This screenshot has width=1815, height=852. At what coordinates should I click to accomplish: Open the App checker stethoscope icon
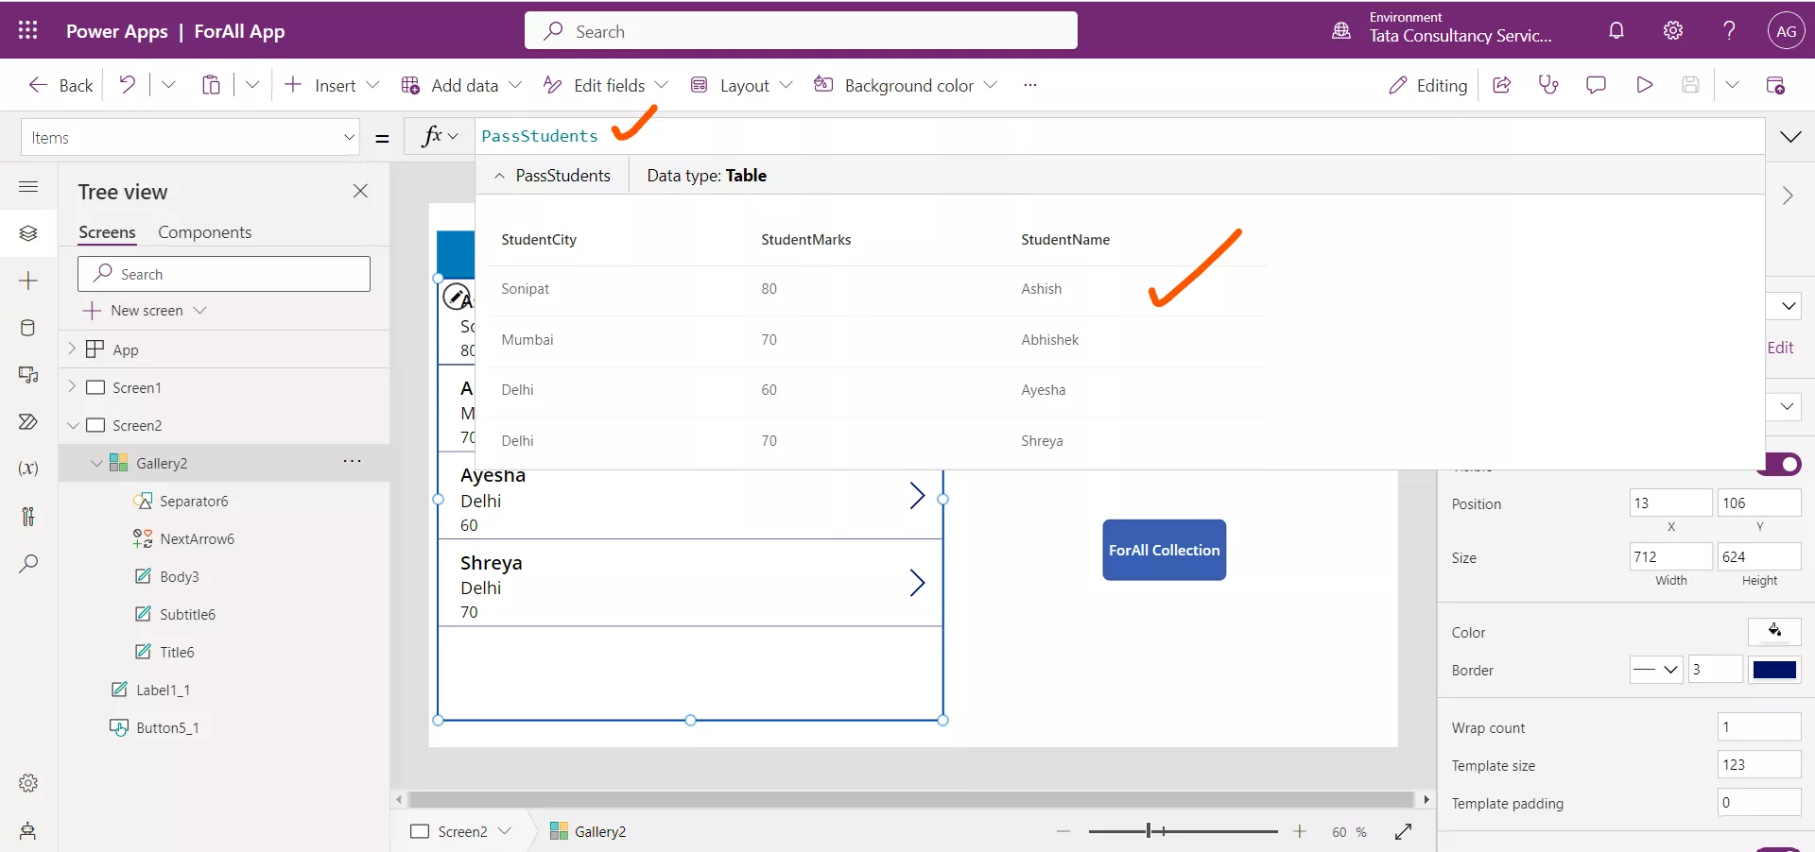click(1548, 85)
